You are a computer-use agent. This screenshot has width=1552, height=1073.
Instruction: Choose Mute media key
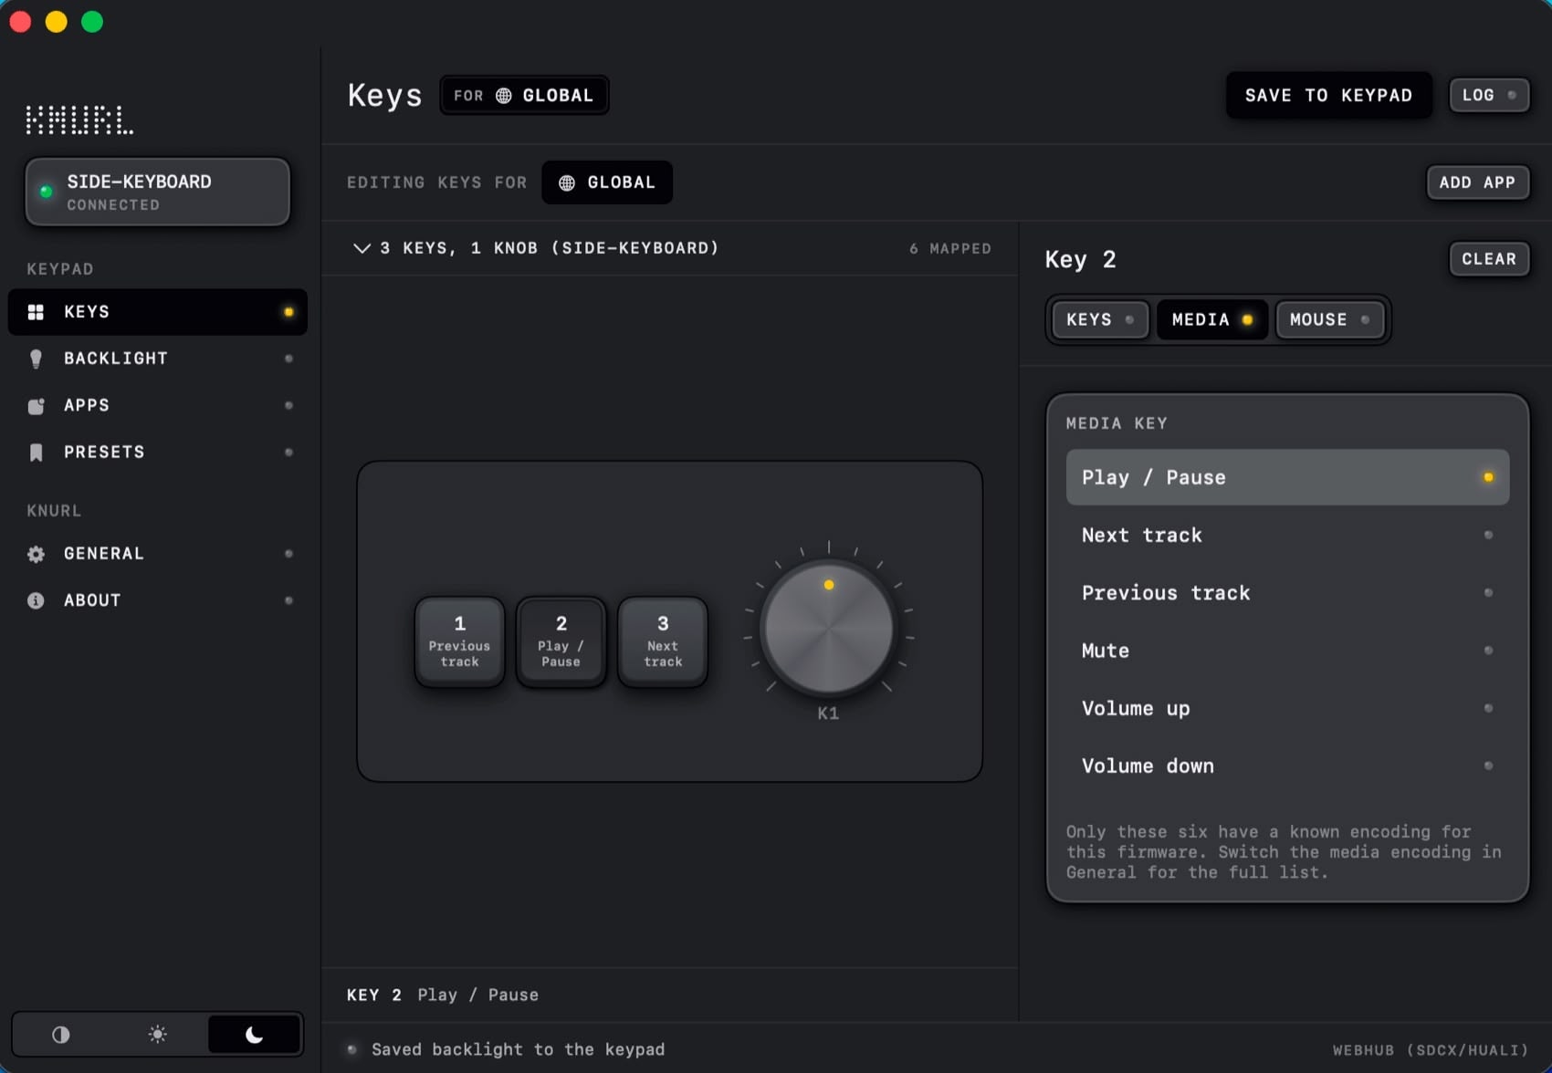pyautogui.click(x=1287, y=651)
